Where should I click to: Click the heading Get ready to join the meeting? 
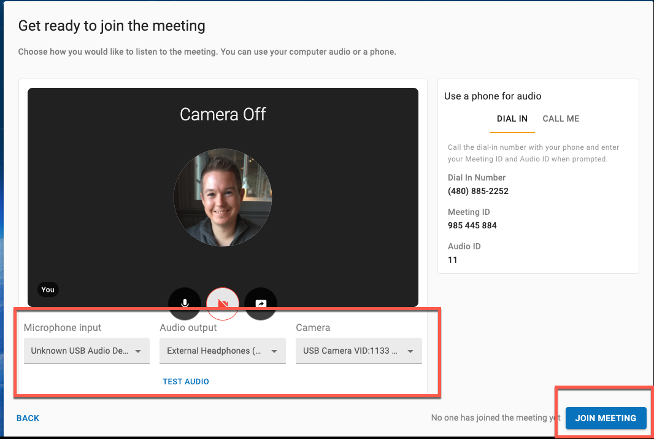tap(112, 26)
